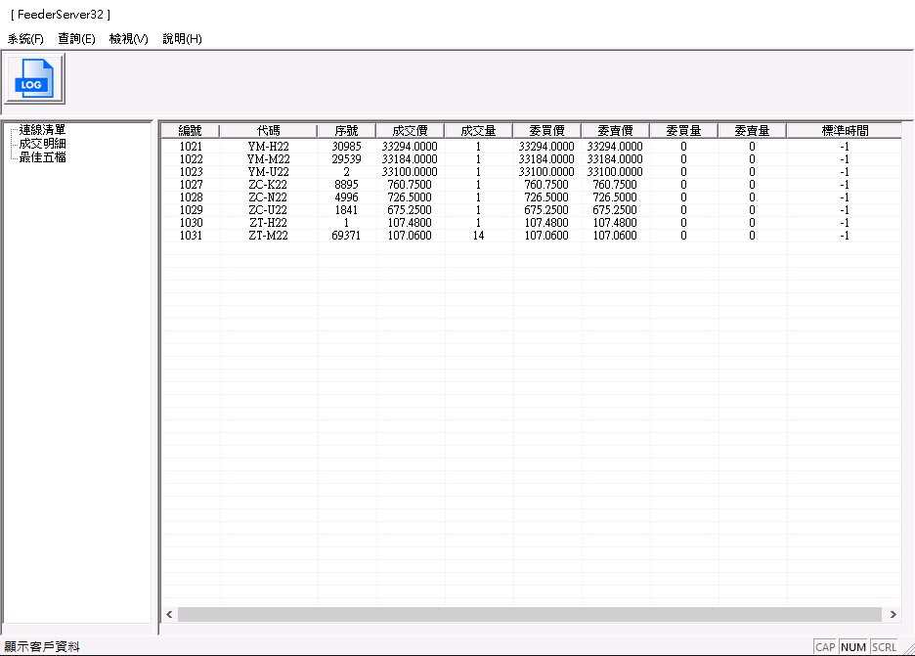Sort by the 成交量 column header
Image resolution: width=915 pixels, height=656 pixels.
(x=478, y=131)
